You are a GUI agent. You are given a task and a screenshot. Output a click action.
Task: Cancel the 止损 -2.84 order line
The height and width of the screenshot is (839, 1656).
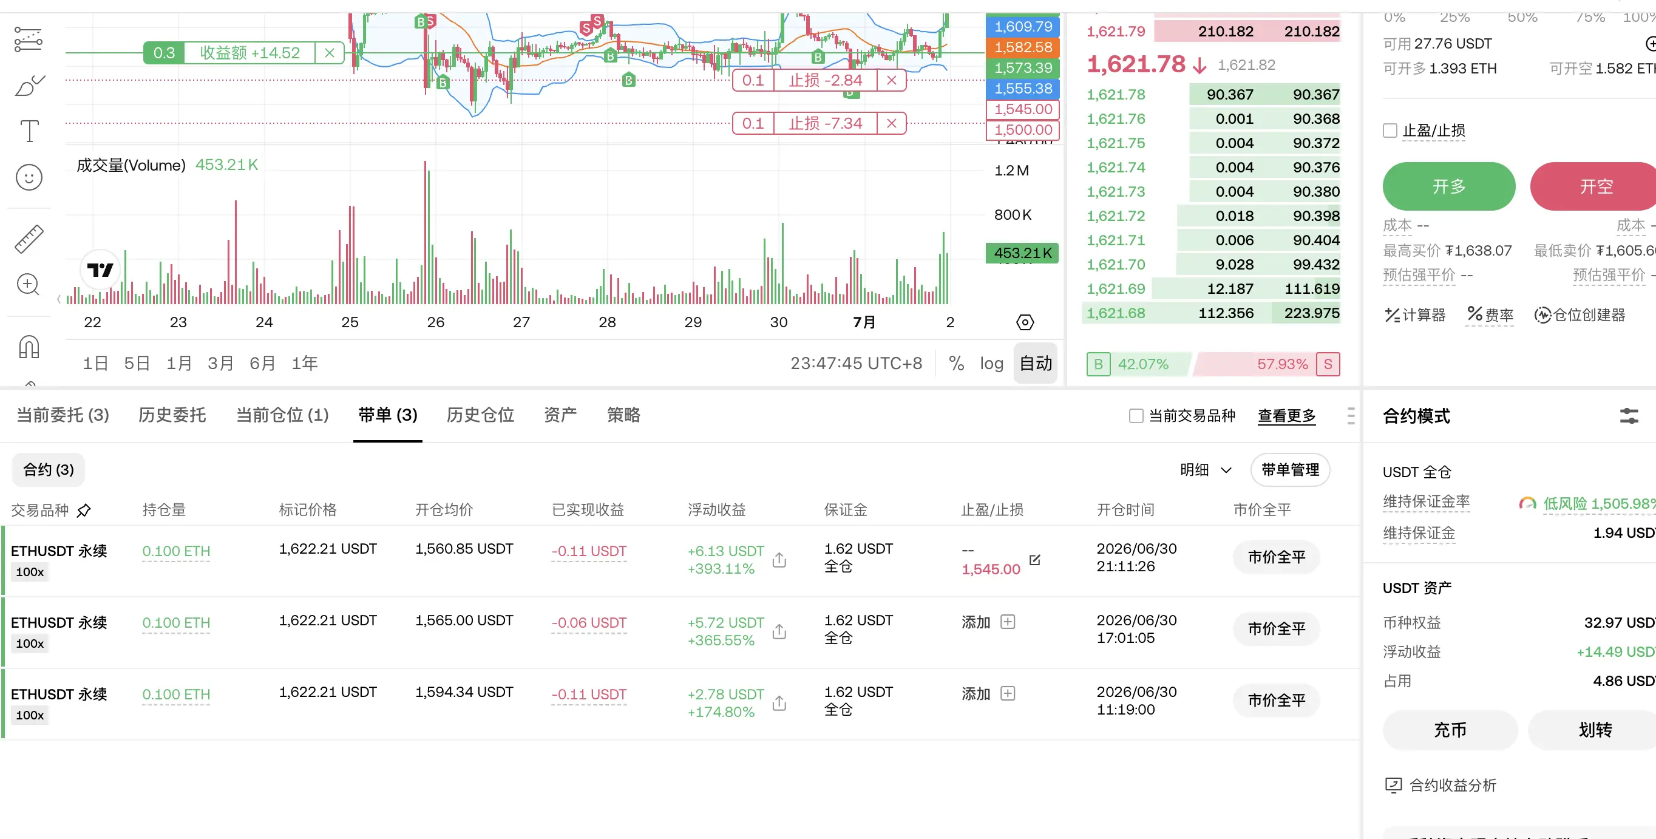[891, 80]
